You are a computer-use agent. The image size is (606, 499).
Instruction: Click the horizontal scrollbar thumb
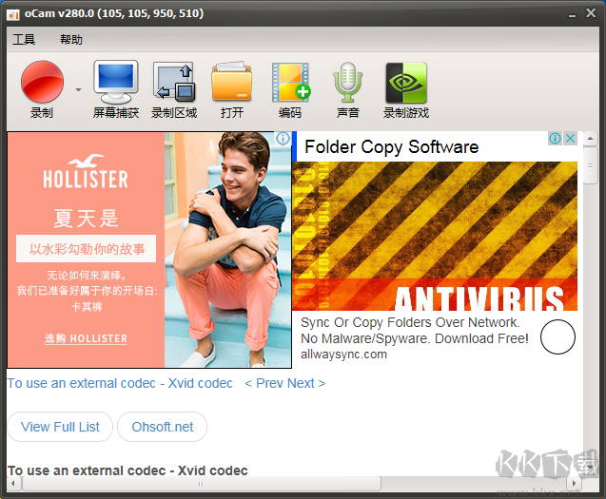pyautogui.click(x=201, y=484)
